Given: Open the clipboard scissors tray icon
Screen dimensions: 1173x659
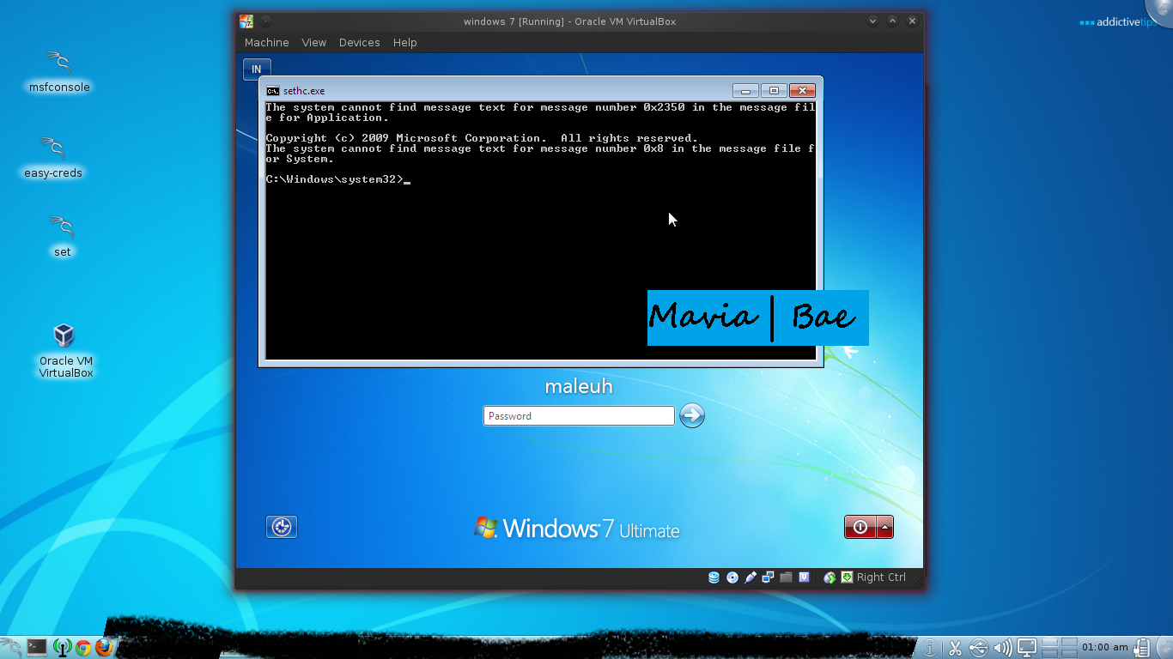Looking at the screenshot, I should (955, 647).
